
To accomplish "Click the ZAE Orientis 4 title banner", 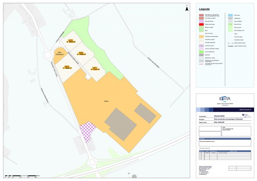I will coord(225,110).
